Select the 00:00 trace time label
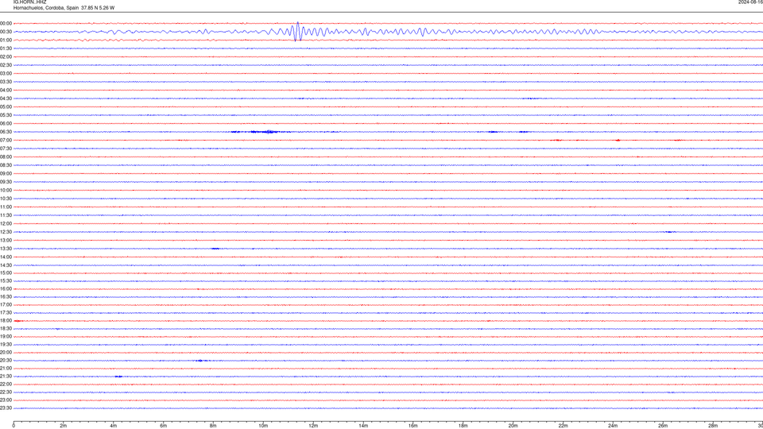763x429 pixels. pos(6,23)
